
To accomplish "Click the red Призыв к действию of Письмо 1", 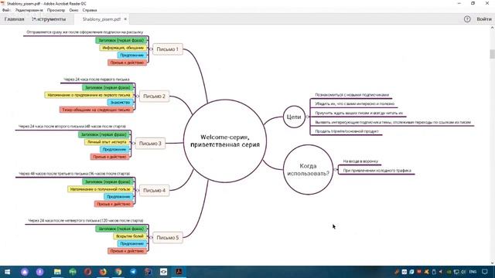I will pos(127,63).
